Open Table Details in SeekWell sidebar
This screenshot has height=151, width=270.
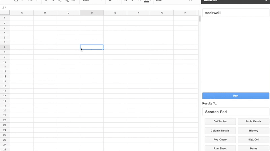(254, 121)
